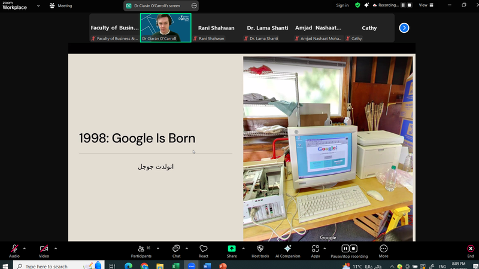Open the Apps panel
This screenshot has width=479, height=269.
tap(316, 251)
